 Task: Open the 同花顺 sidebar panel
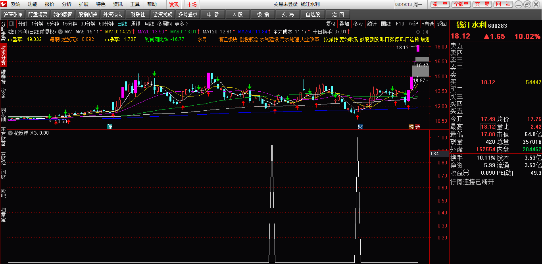pyautogui.click(x=4, y=114)
